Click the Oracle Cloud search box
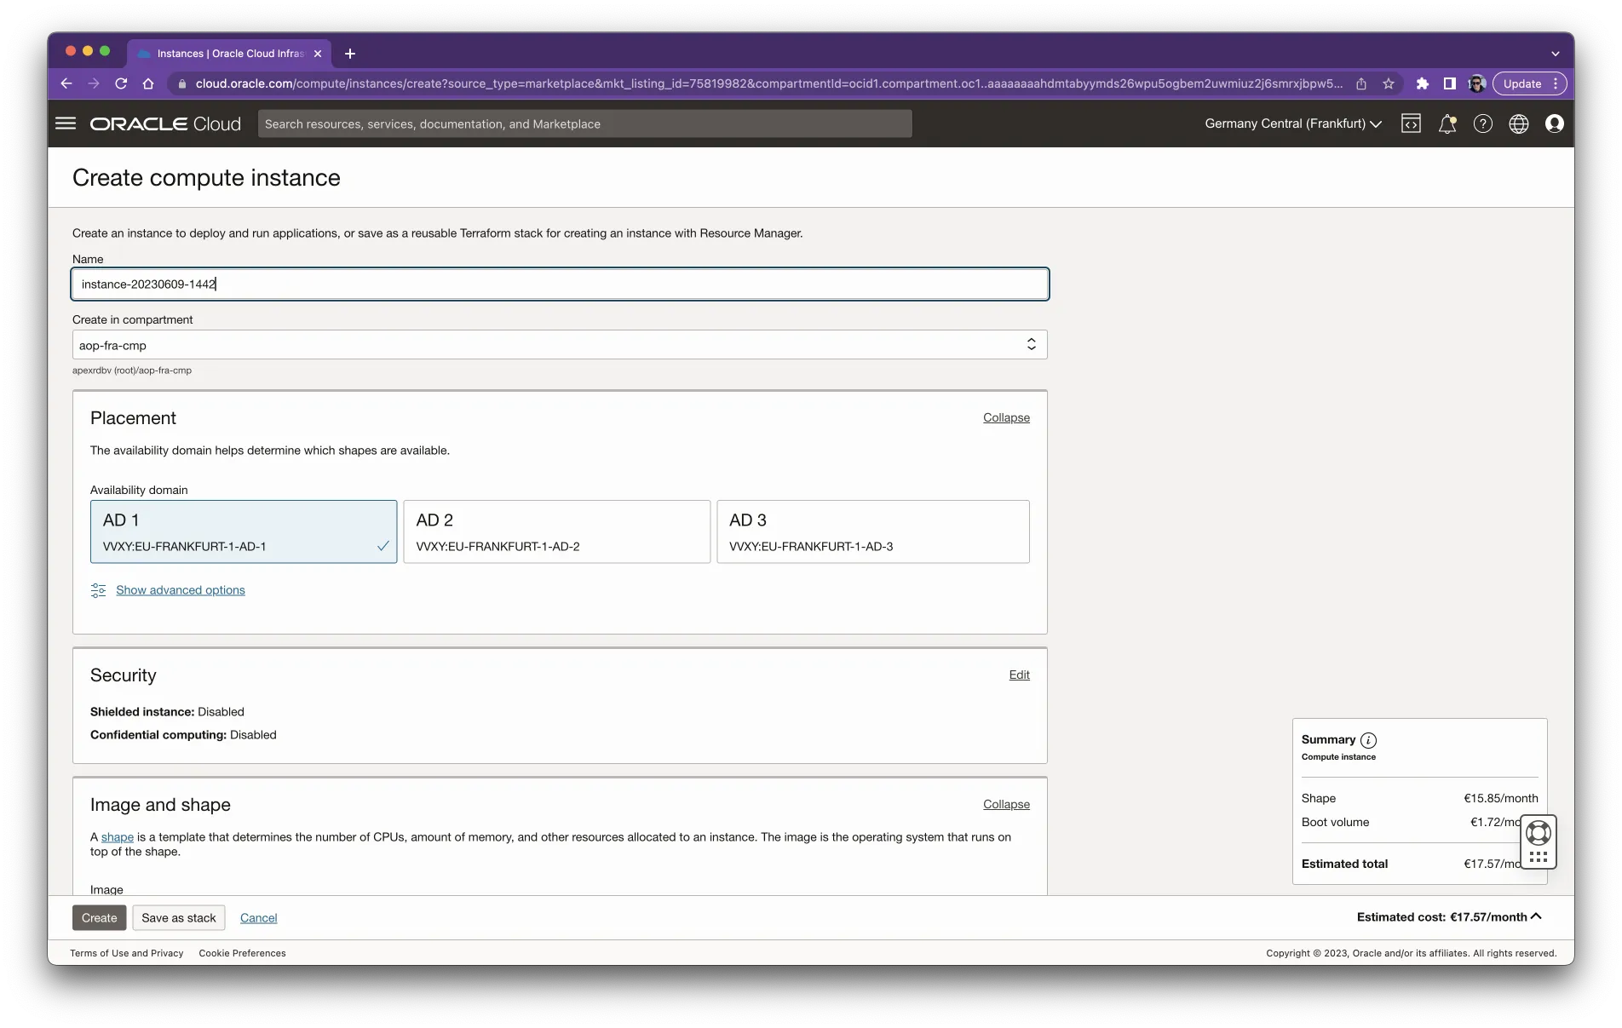The image size is (1622, 1028). point(584,123)
